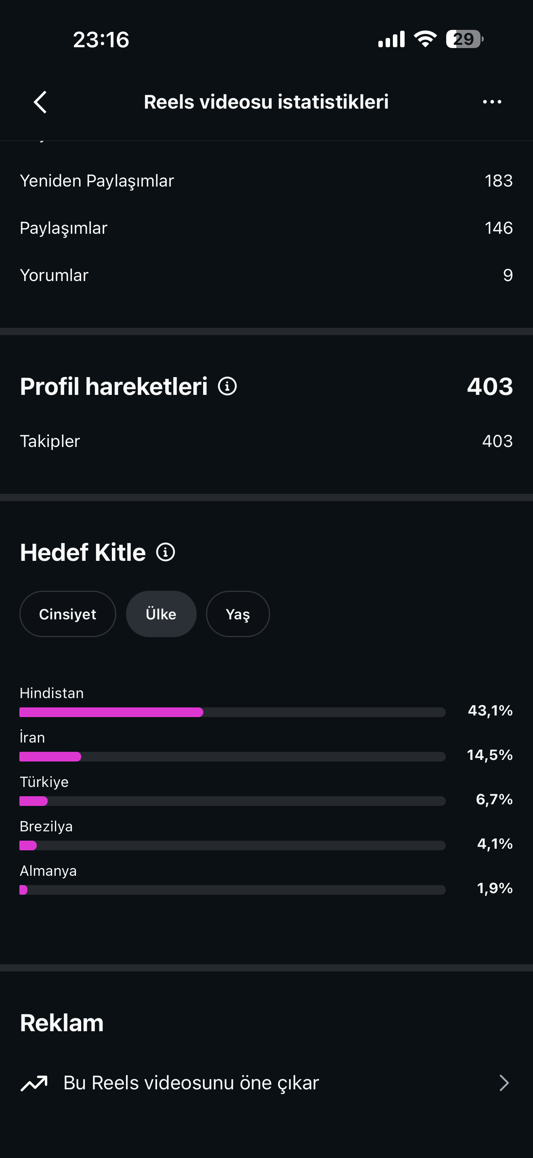Open Bu Reels videosunu öne çıkar

[x=266, y=1083]
